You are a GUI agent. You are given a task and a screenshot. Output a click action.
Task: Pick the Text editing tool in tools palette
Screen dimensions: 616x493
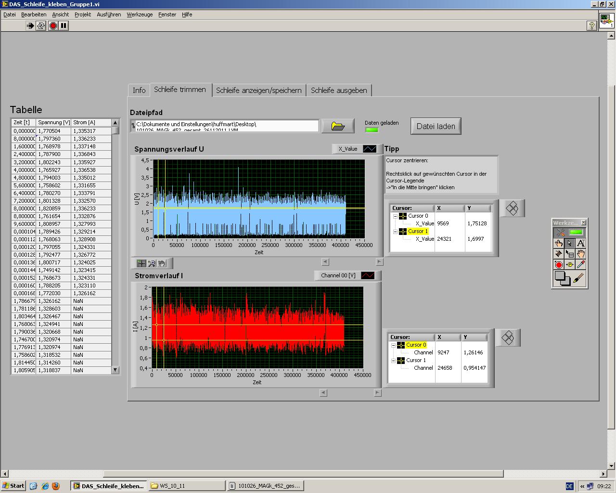tap(581, 243)
